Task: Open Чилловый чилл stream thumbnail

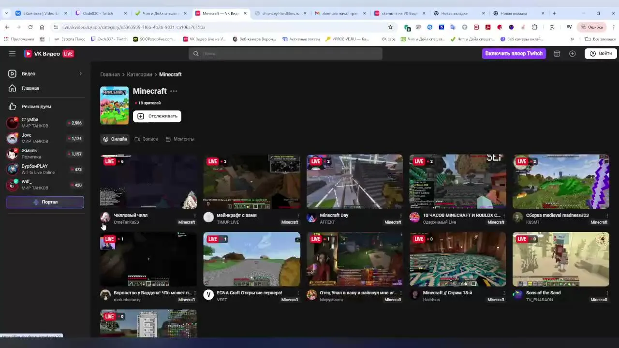Action: coord(148,181)
